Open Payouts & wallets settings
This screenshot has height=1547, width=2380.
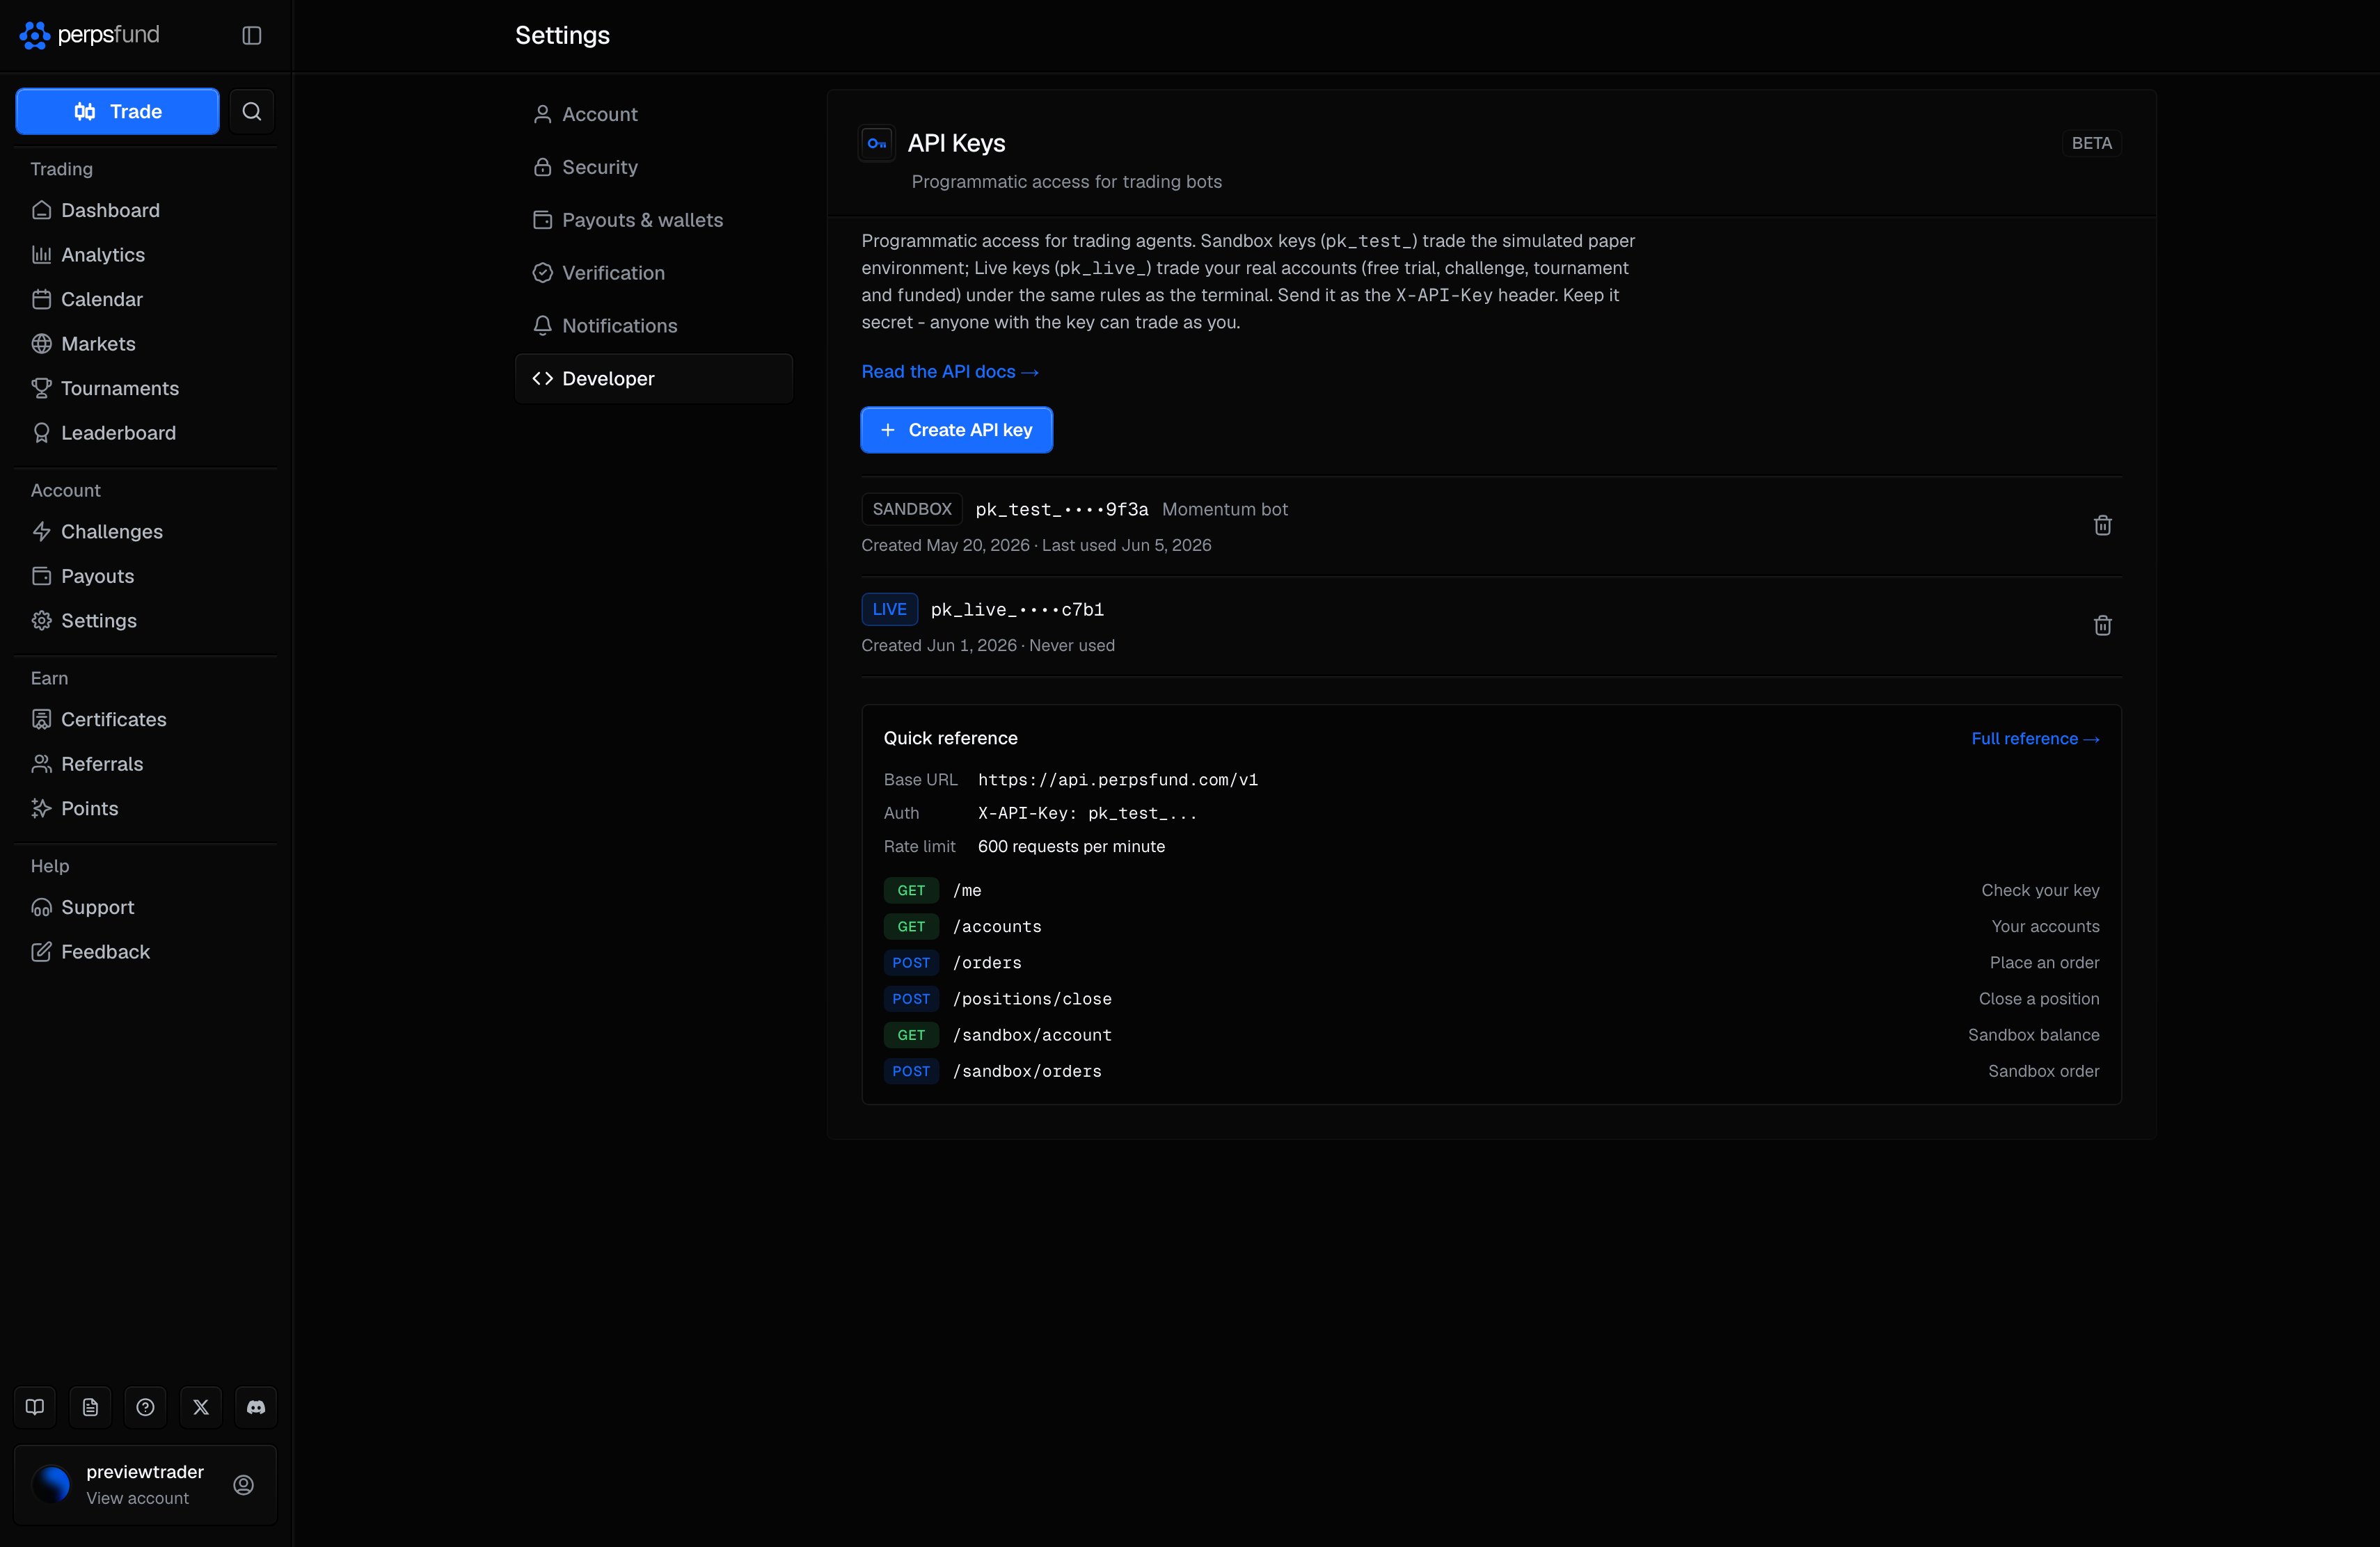[654, 220]
